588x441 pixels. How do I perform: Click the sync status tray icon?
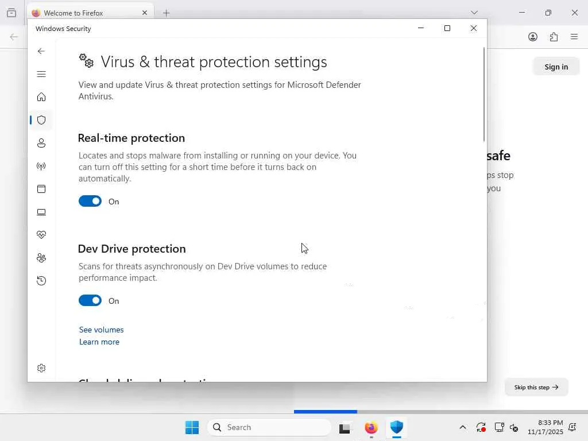coord(481,427)
